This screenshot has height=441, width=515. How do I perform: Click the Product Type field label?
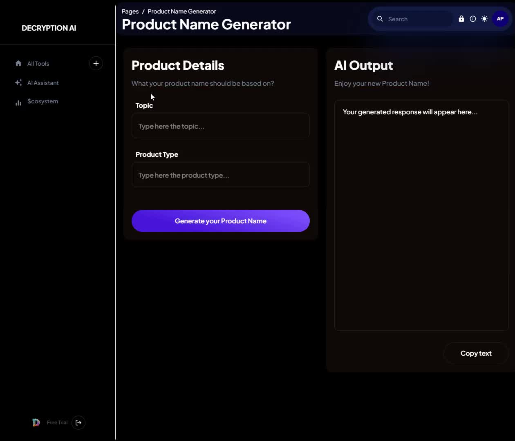click(157, 154)
